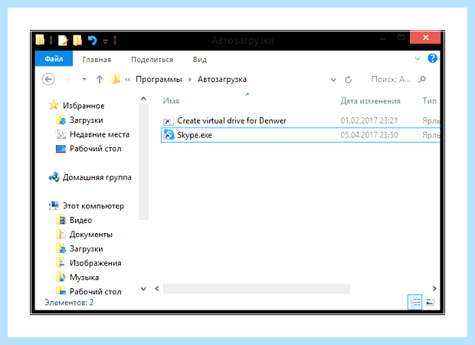Image resolution: width=475 pixels, height=345 pixels.
Task: Click horizontal scrollbar left arrow
Action: [x=156, y=288]
